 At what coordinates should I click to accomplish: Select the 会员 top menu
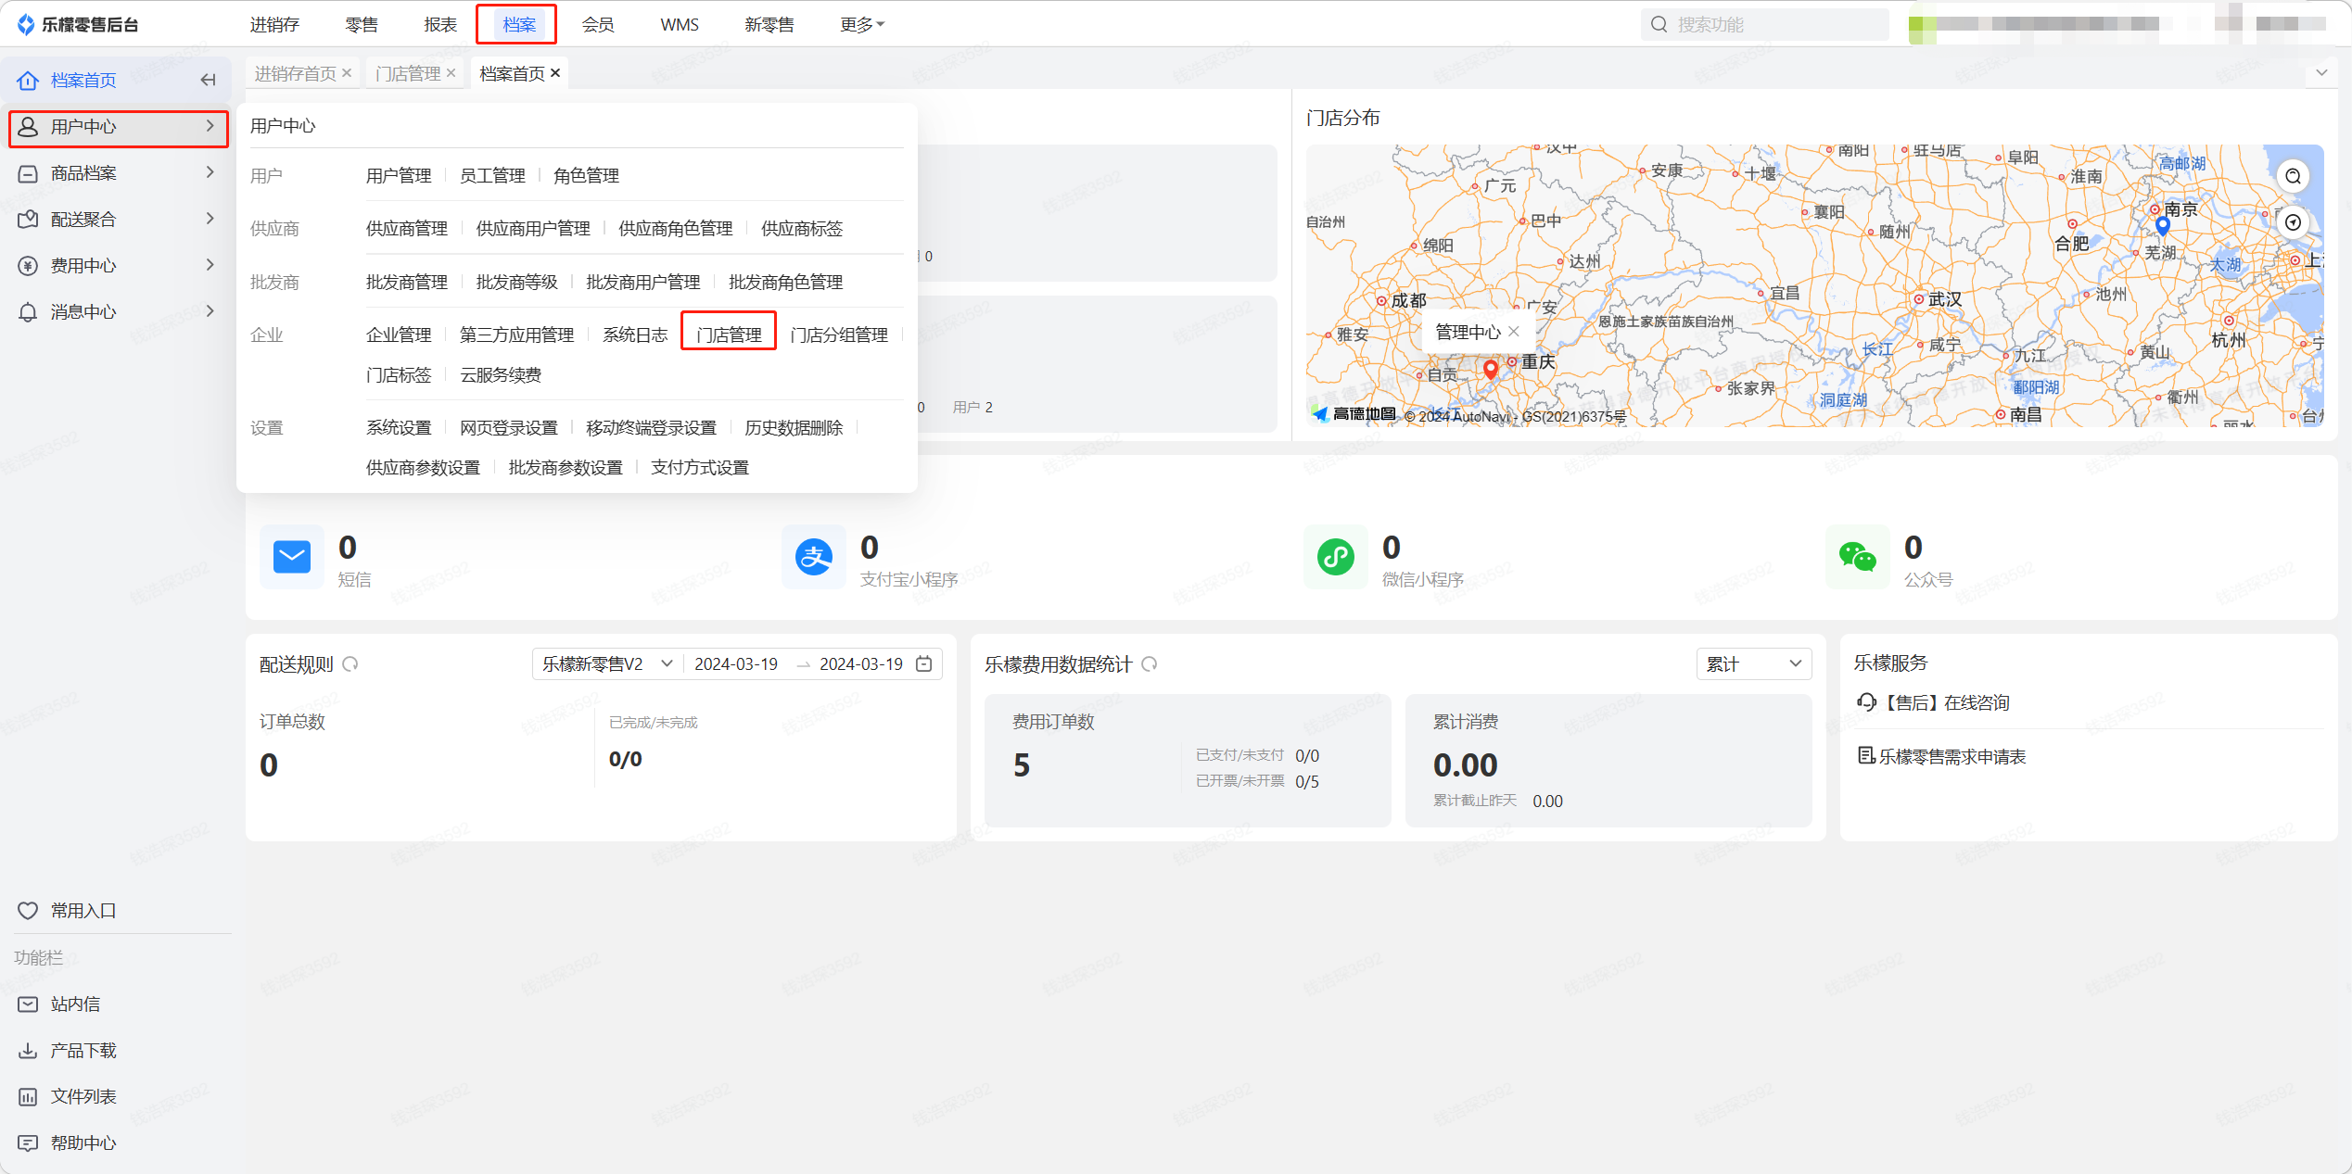(x=598, y=25)
